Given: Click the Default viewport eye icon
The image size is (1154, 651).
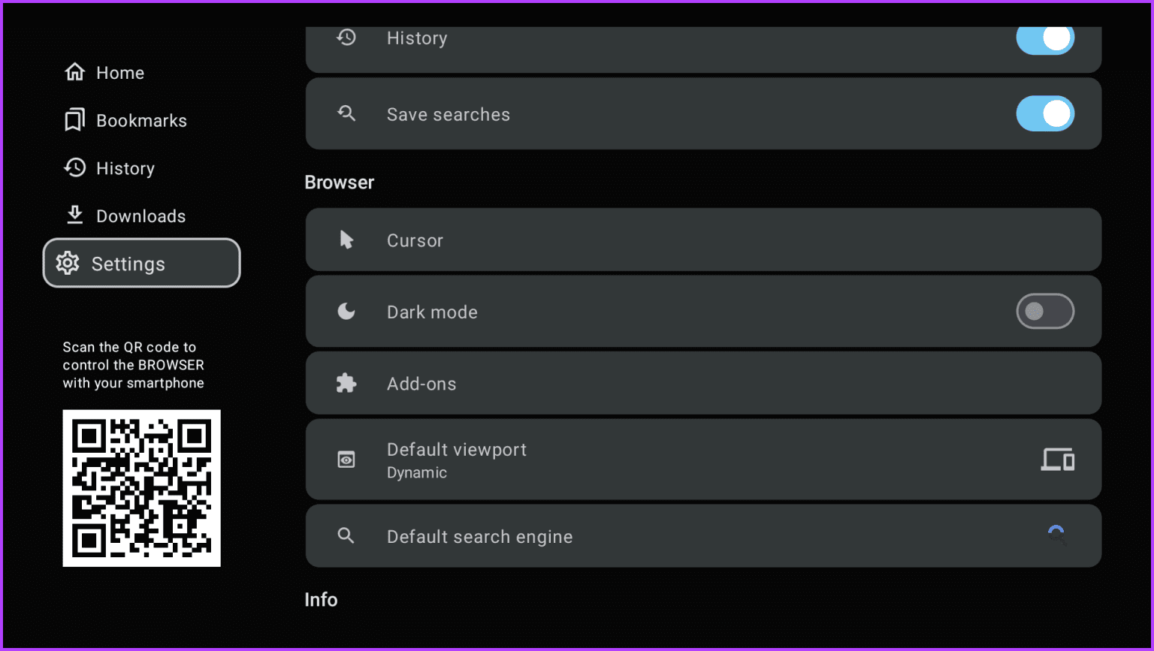Looking at the screenshot, I should click(x=346, y=460).
